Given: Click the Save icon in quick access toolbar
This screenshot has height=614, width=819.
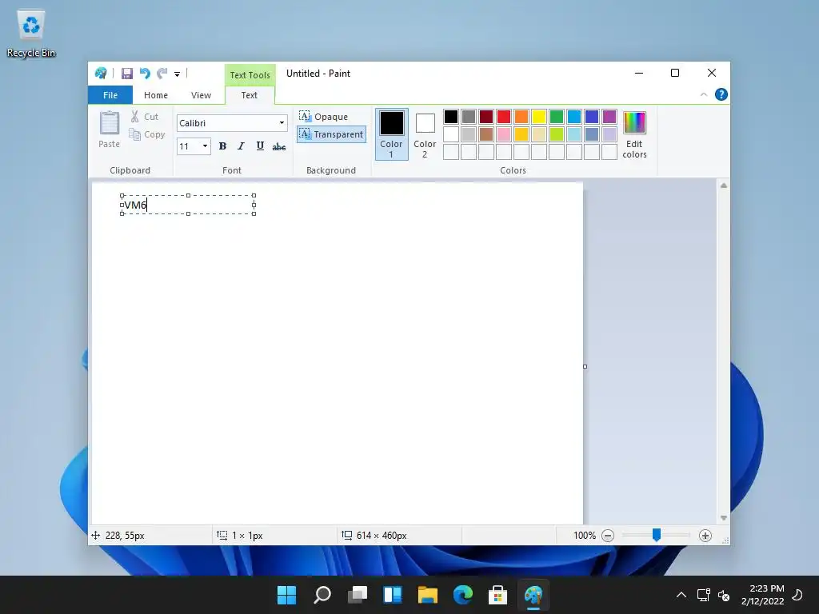Looking at the screenshot, I should [126, 74].
